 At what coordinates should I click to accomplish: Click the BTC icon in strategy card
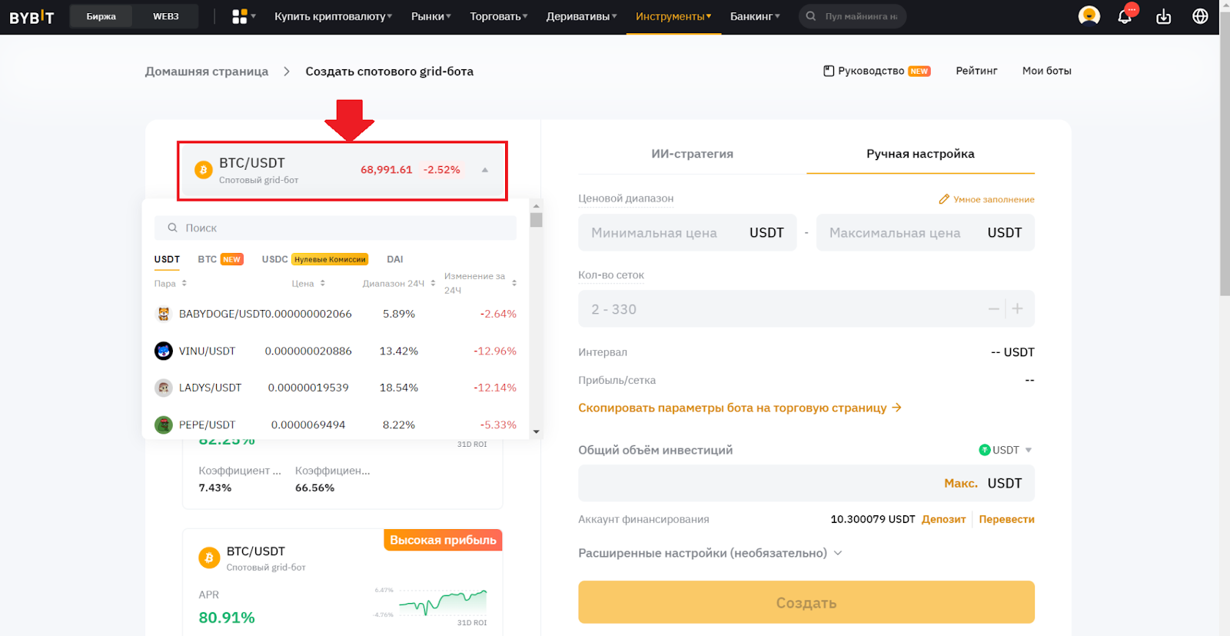pyautogui.click(x=209, y=558)
